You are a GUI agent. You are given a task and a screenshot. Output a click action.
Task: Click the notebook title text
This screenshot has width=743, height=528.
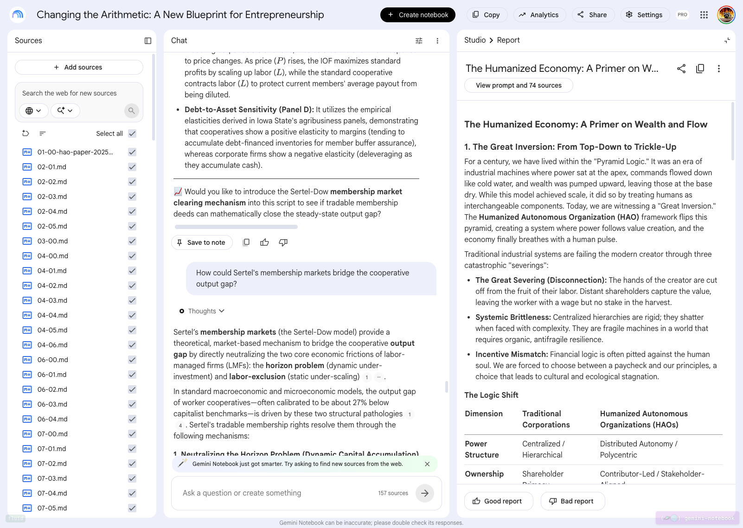point(180,15)
